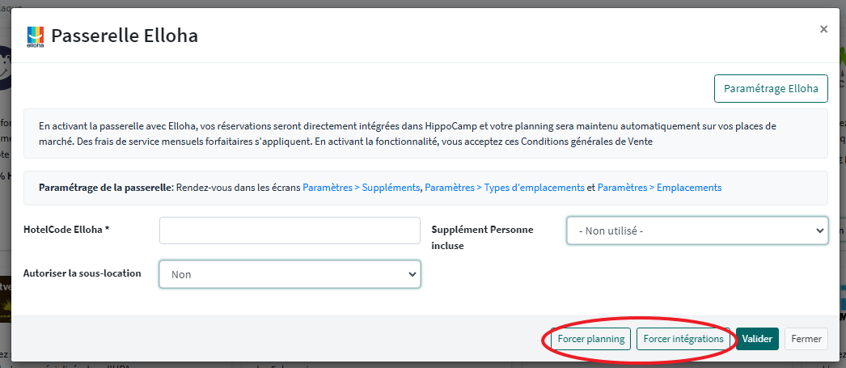
Task: Click the Autoriser la sous-location label
Action: pos(82,273)
